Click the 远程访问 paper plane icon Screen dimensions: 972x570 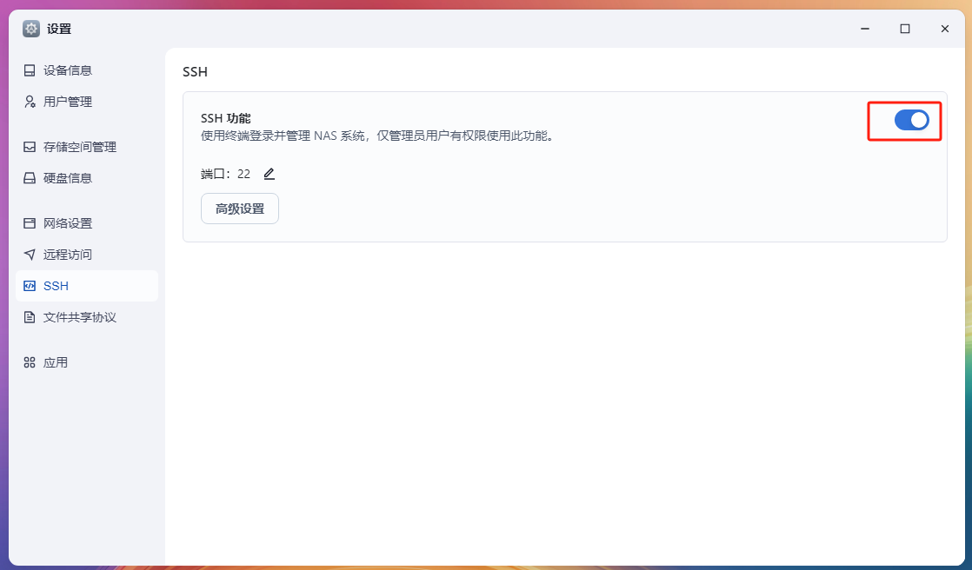tap(30, 255)
